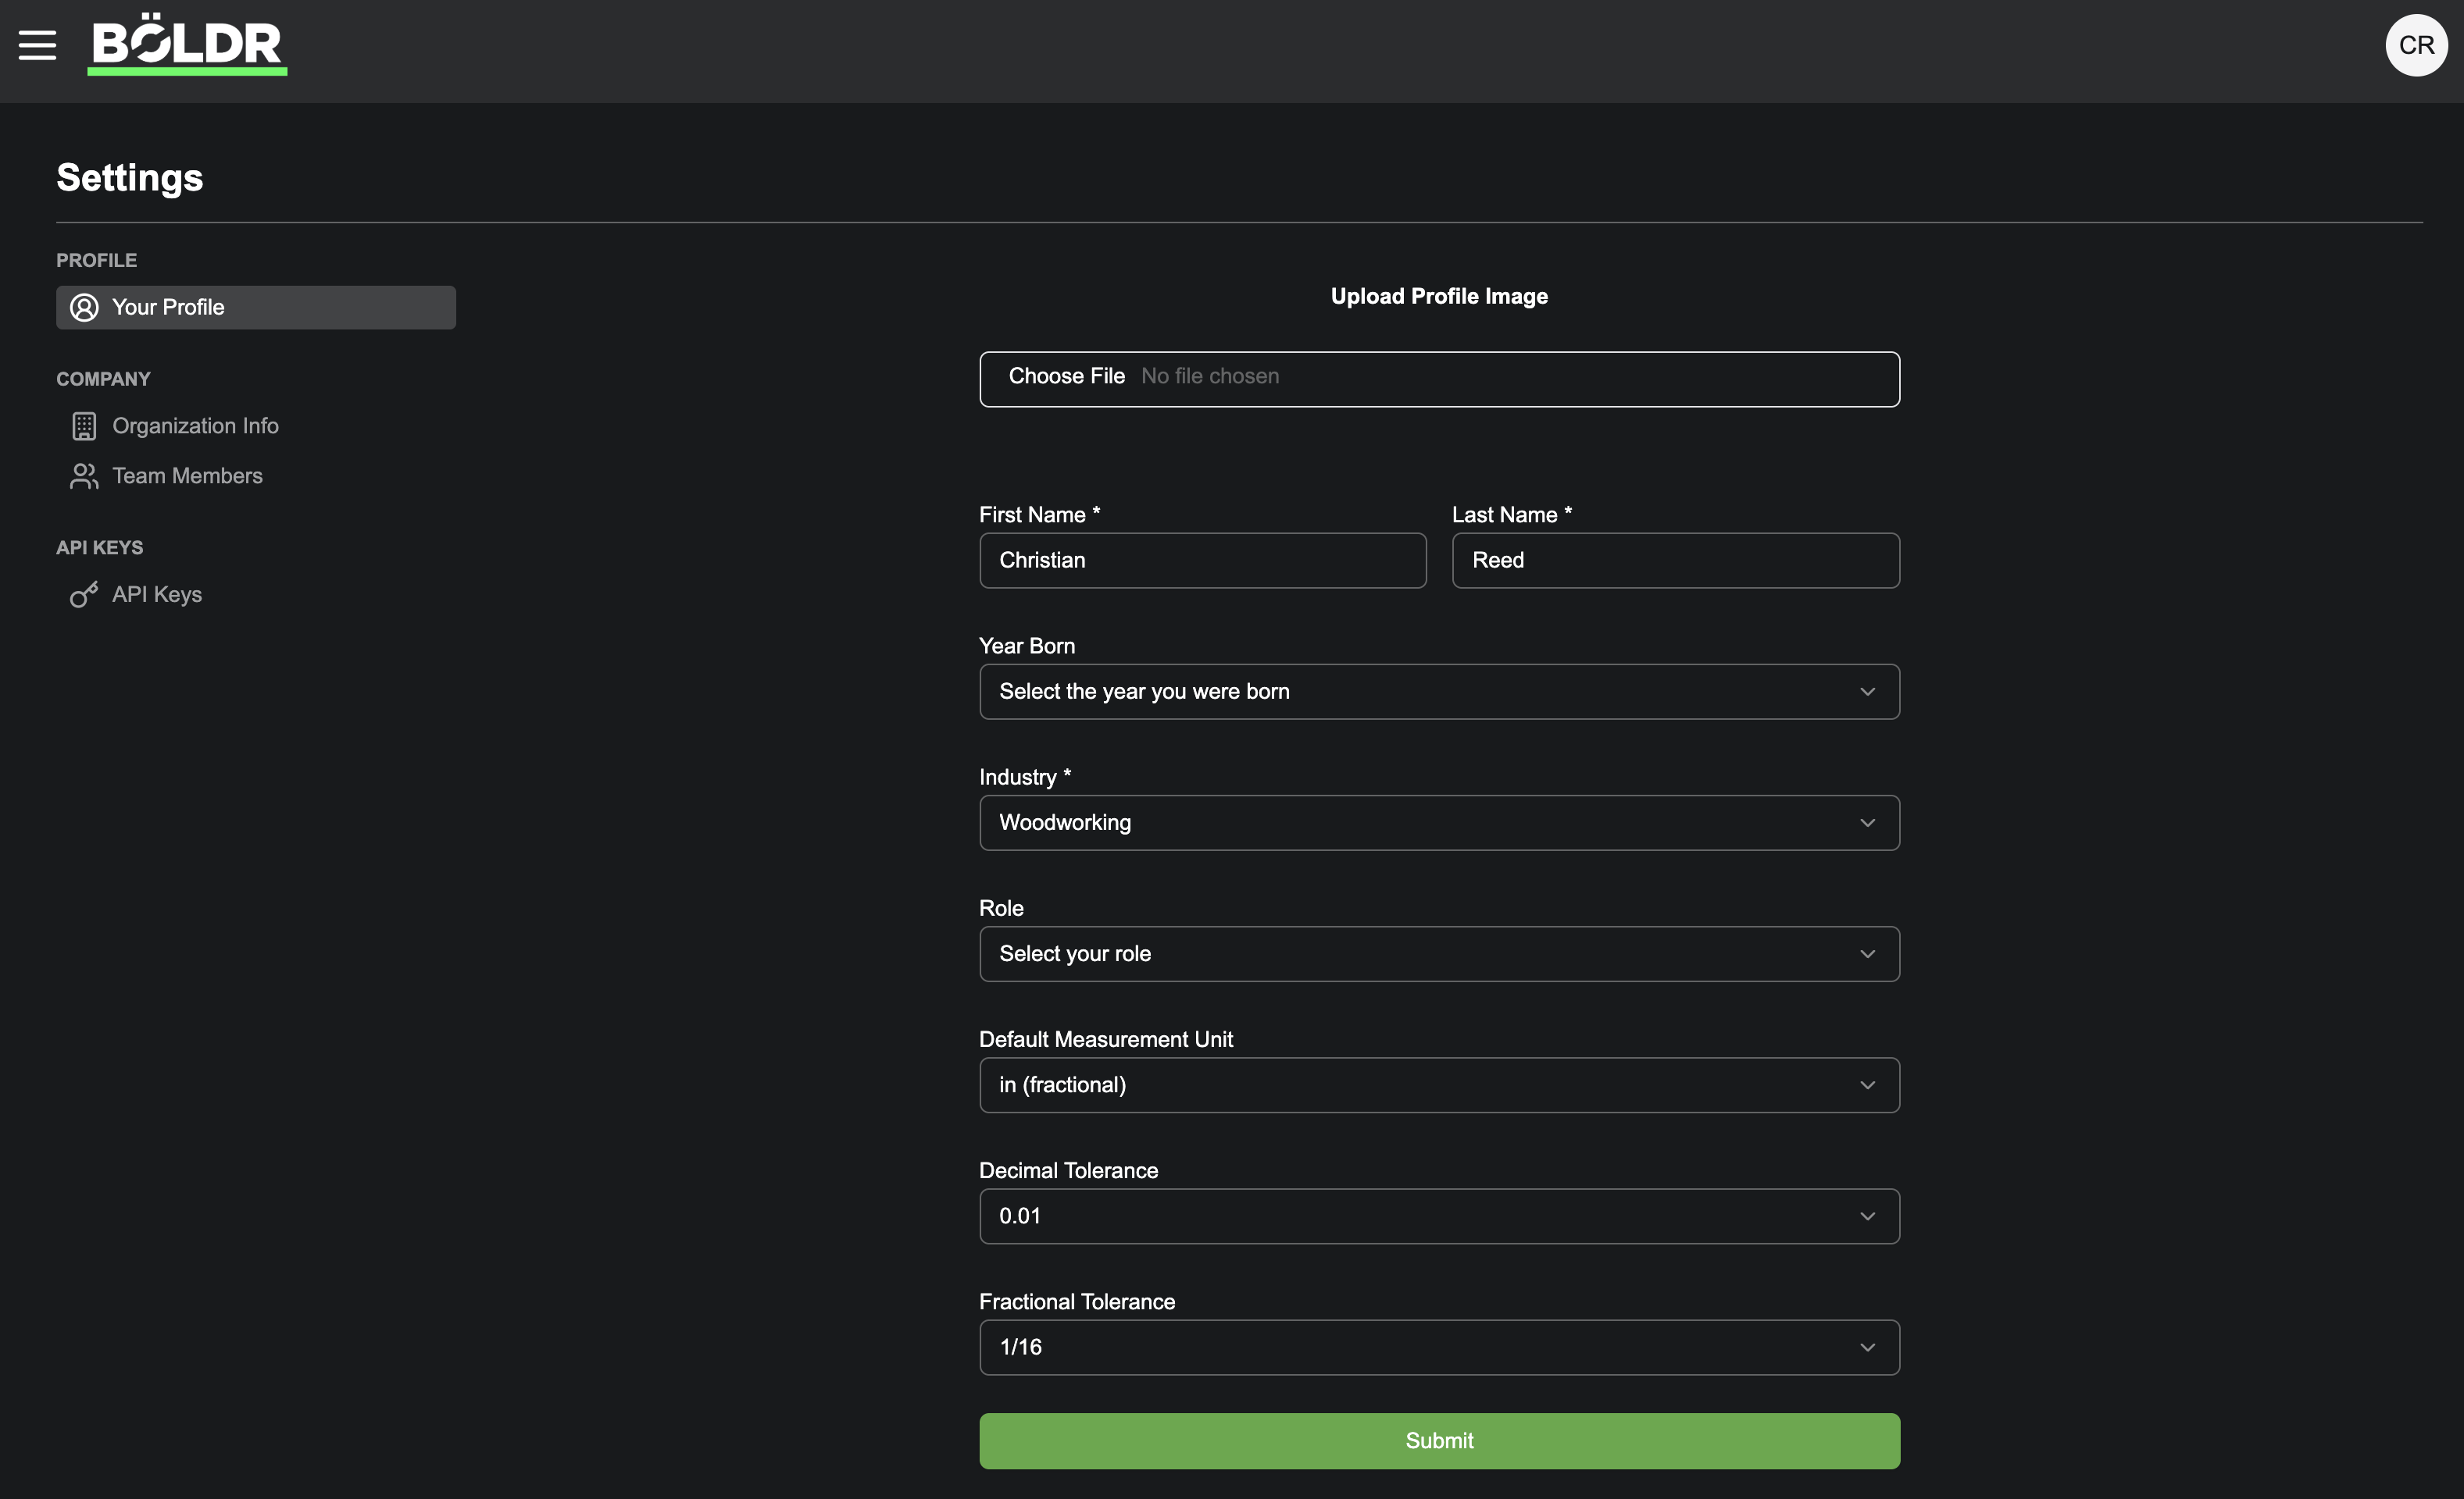Open the hamburger navigation menu
This screenshot has height=1499, width=2464.
pos(37,45)
